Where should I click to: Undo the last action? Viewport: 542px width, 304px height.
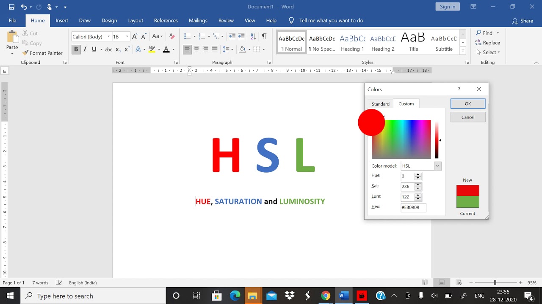click(24, 7)
